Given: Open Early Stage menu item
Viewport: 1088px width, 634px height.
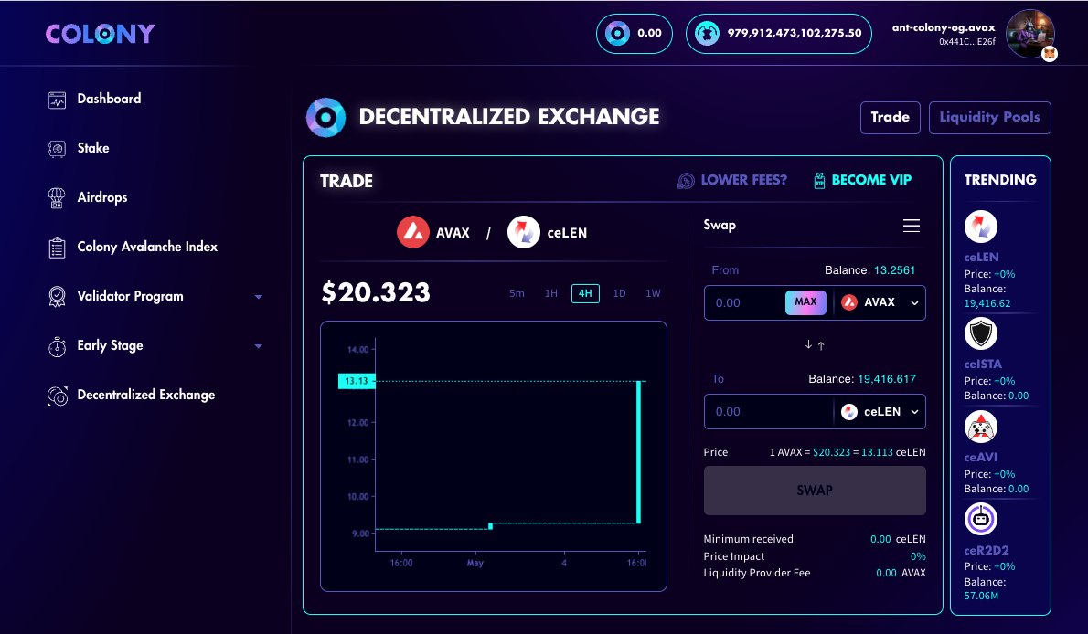Looking at the screenshot, I should pos(111,345).
